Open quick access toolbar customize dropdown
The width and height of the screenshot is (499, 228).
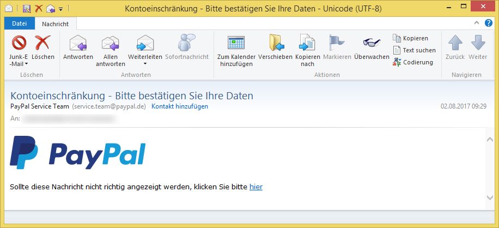tap(61, 9)
